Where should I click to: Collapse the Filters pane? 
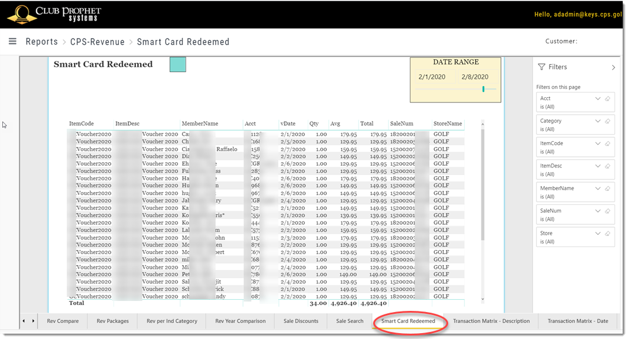click(x=613, y=67)
